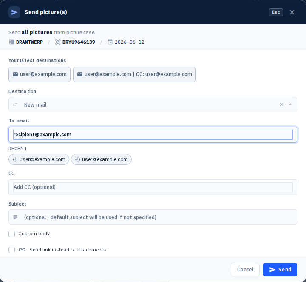The image size is (306, 282).
Task: Click mail icon in CC latest destination chip
Action: point(80,74)
